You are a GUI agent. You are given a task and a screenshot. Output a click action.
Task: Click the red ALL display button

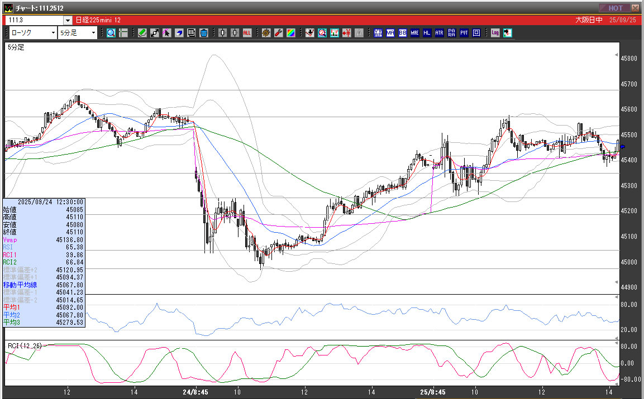(x=247, y=33)
